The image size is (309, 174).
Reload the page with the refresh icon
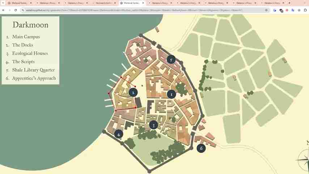(16, 10)
